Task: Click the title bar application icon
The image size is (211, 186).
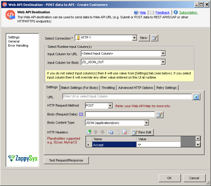Action: pos(5,4)
